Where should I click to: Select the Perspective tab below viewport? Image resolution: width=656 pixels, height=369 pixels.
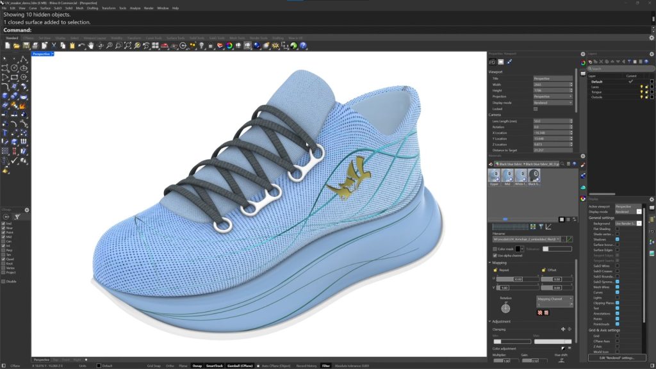click(x=41, y=360)
